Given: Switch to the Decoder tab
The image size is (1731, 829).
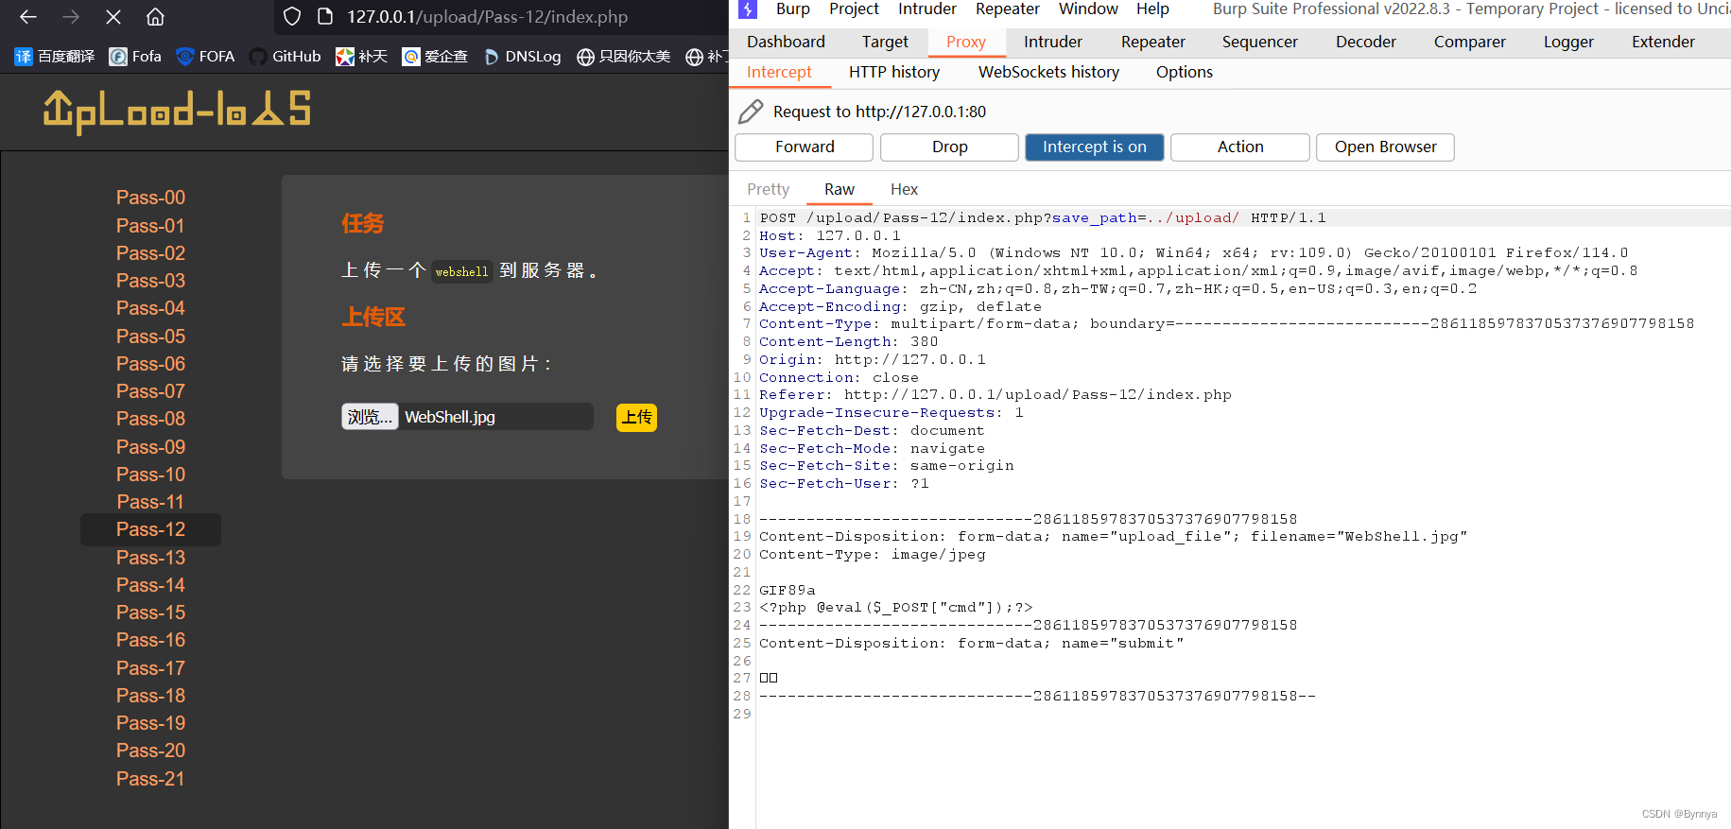Looking at the screenshot, I should tap(1366, 42).
